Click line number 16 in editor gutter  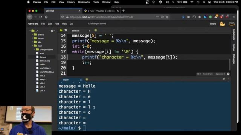tap(63, 46)
